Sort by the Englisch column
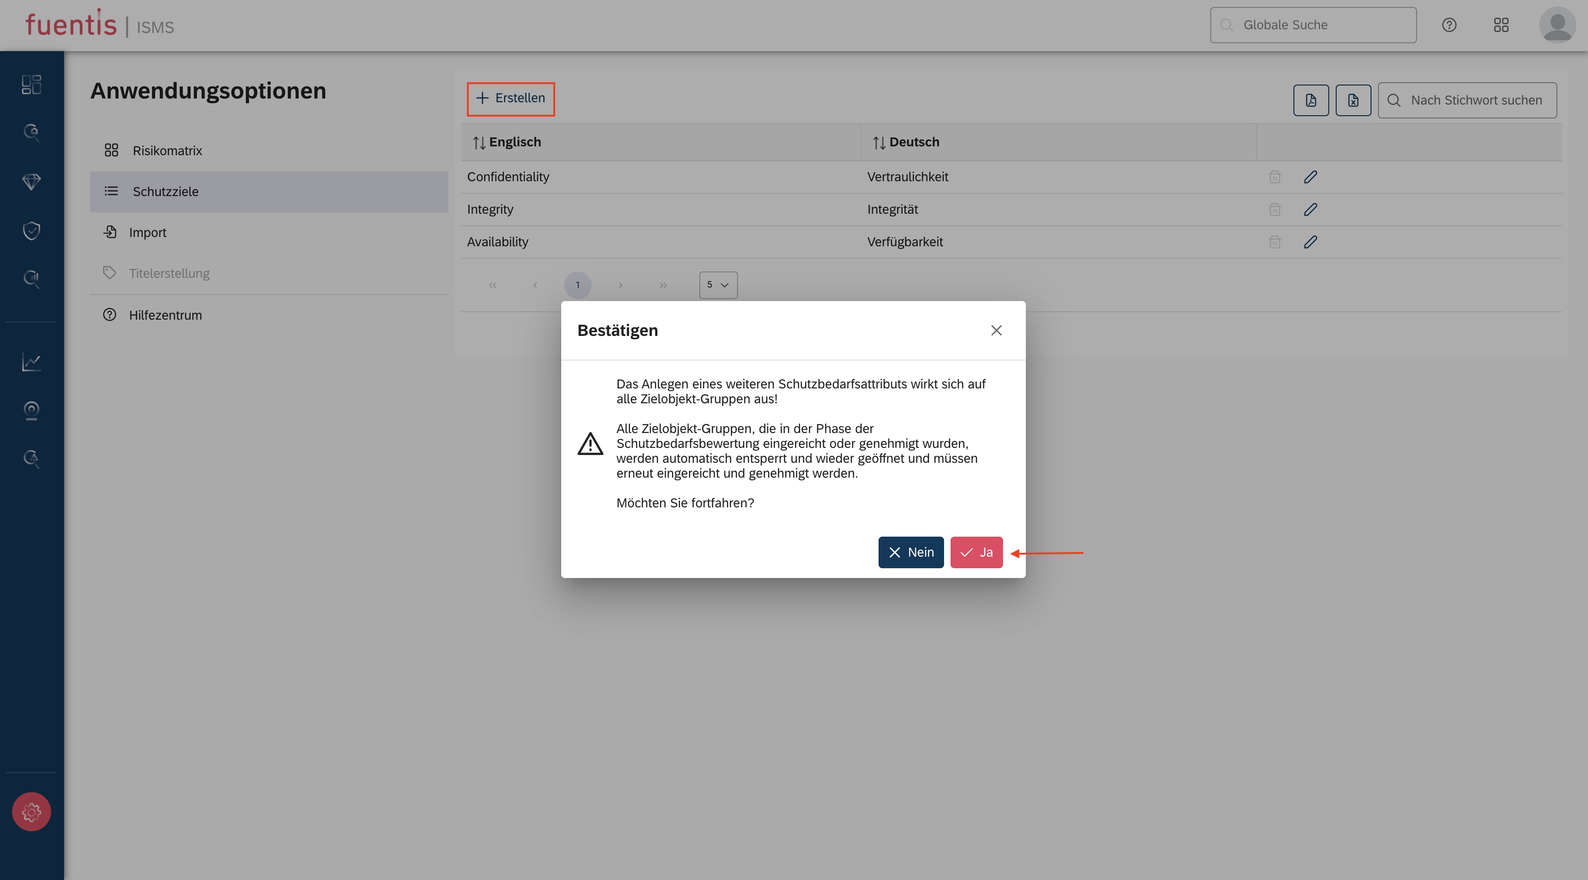1588x880 pixels. pyautogui.click(x=507, y=142)
